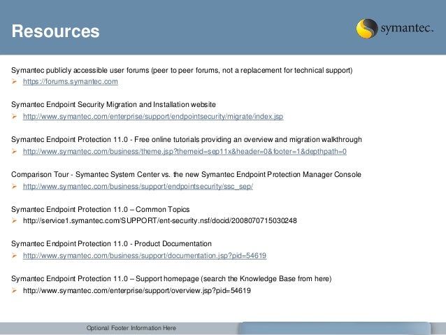
Task: Open the endpointsecurity migrate index.jsp link
Action: click(153, 116)
